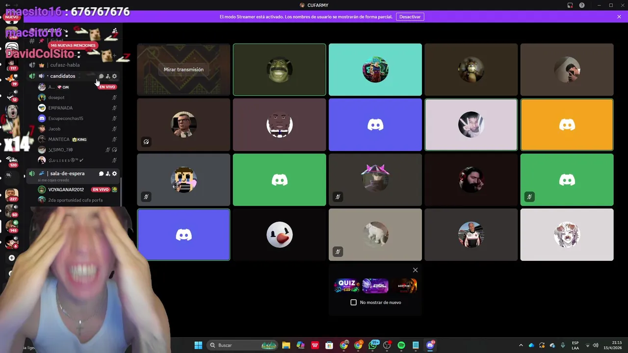Open chat icon for candidatos voice channel
Image resolution: width=628 pixels, height=353 pixels.
click(101, 76)
